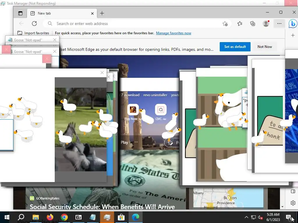Switch to the Goose Not-epad taskbar icon
298x223 pixels.
click(x=93, y=217)
